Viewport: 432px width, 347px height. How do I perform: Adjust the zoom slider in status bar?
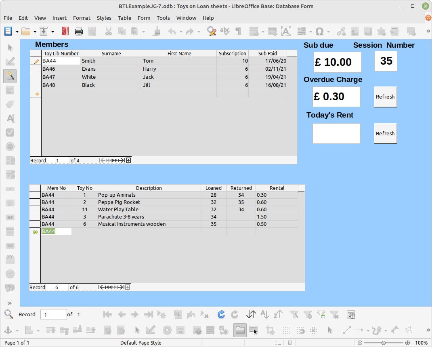384,343
